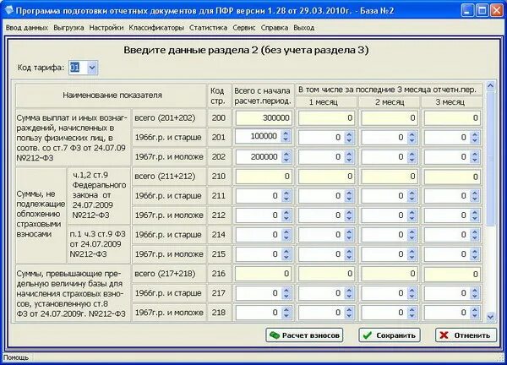
Task: Click the row 212 third month stepper
Action: click(475, 215)
